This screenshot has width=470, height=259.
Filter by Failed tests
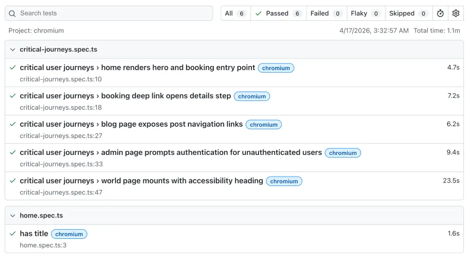coord(327,14)
